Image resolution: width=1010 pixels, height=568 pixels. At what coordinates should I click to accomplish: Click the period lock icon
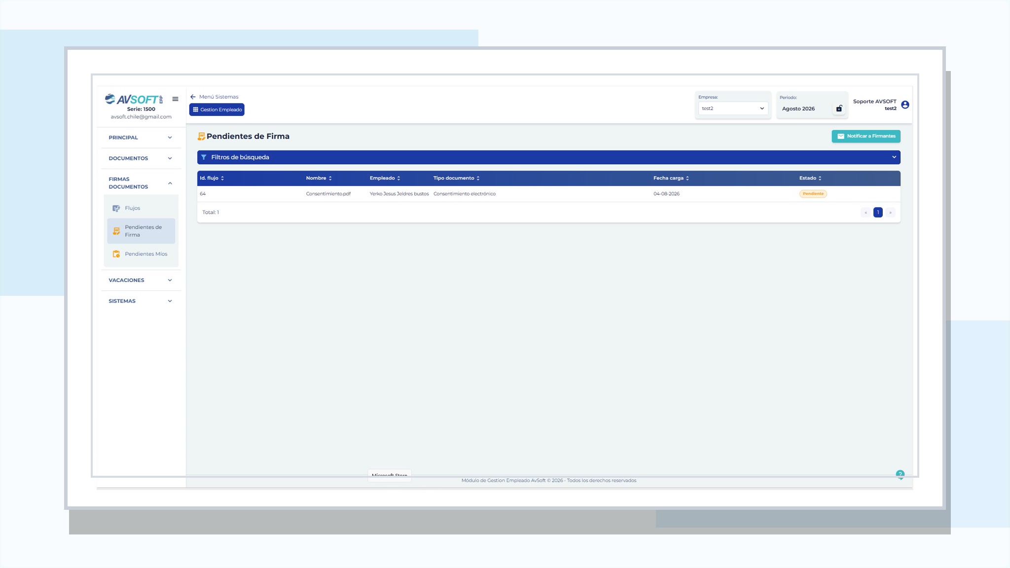(x=839, y=108)
